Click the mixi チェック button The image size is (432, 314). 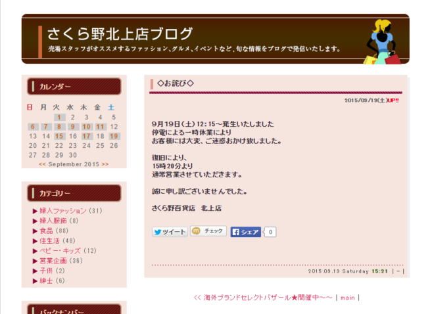[x=208, y=231]
